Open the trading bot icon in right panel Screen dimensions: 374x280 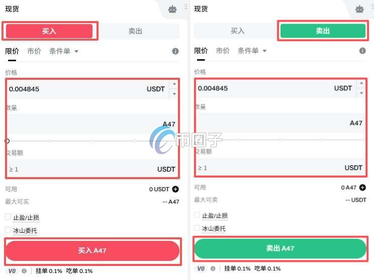(x=359, y=9)
